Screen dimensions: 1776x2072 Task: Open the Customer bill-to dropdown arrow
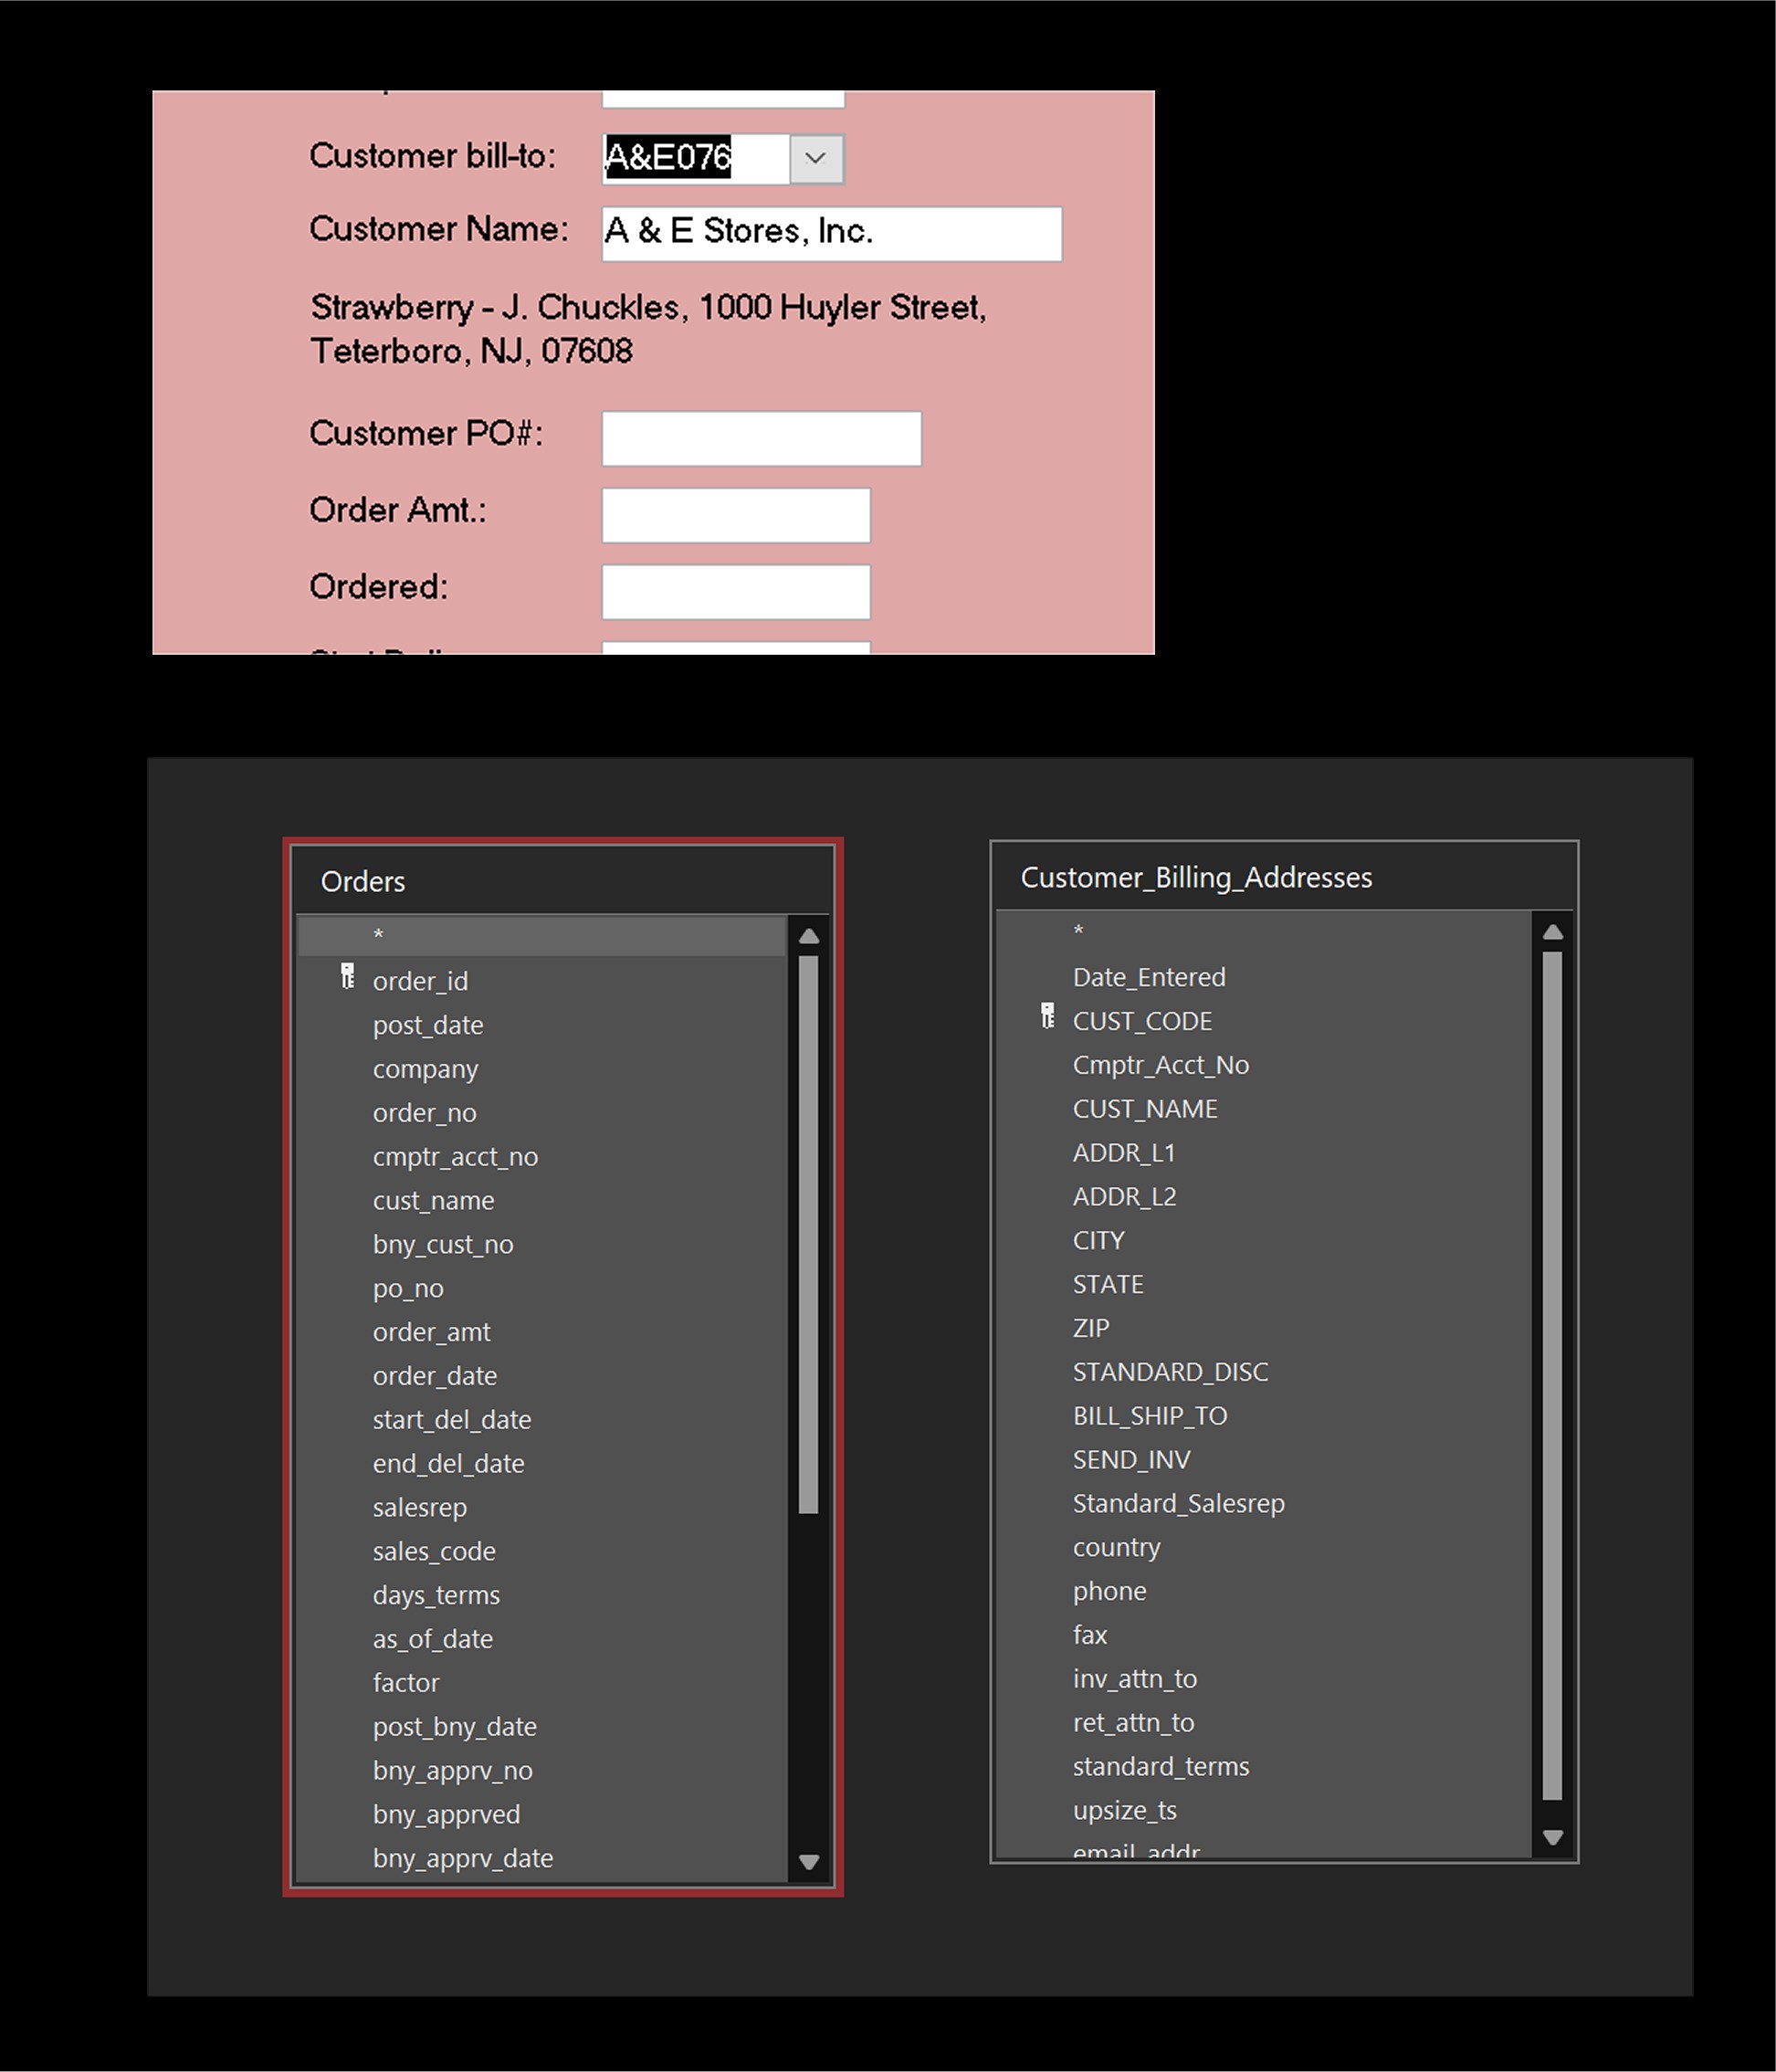[816, 159]
